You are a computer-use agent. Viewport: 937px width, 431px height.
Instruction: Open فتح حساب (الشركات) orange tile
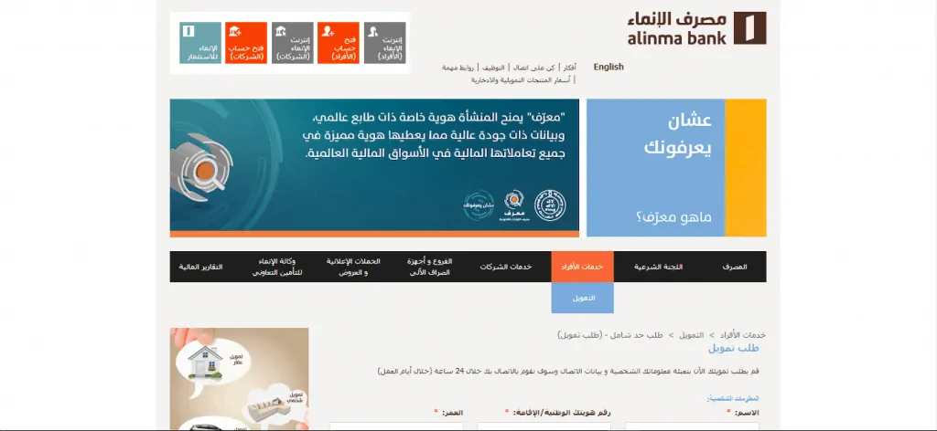click(x=246, y=43)
